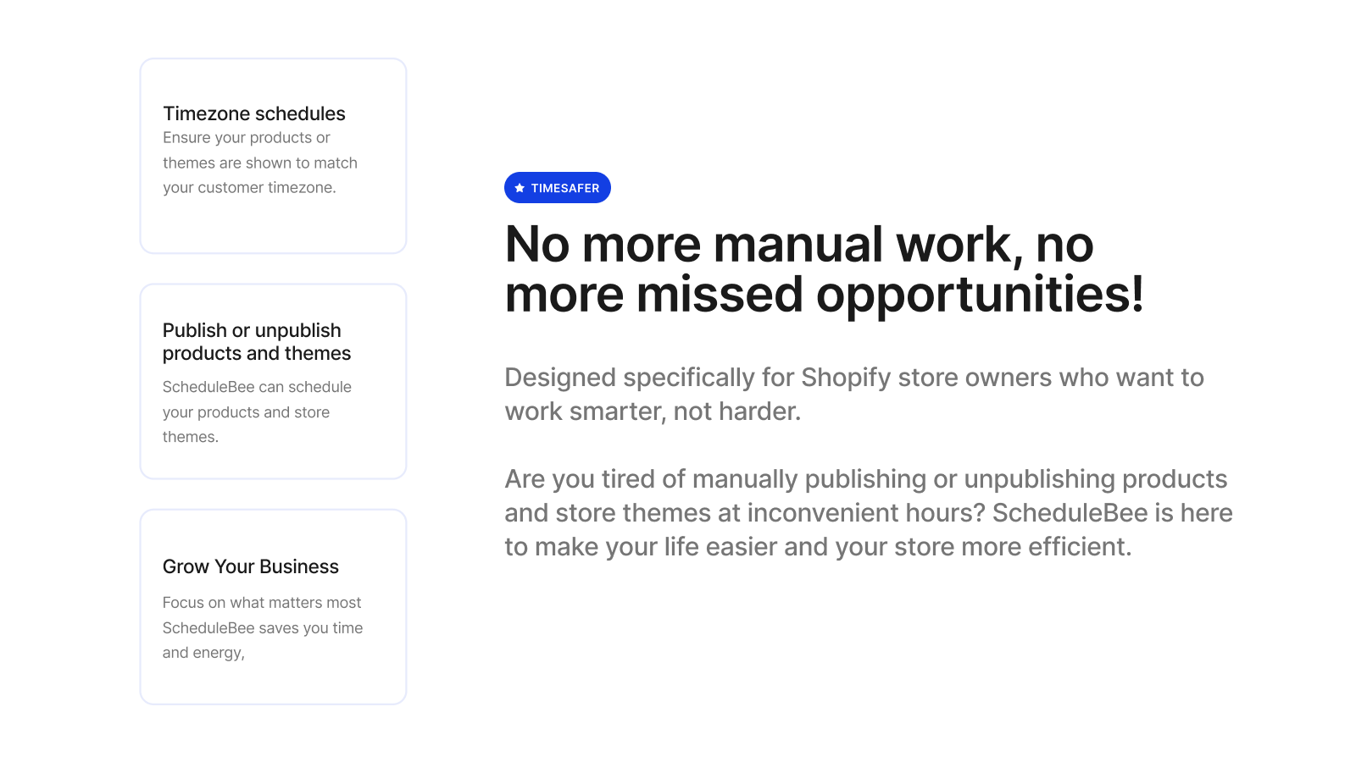
Task: Click the Grow Your Business heading
Action: coord(250,566)
